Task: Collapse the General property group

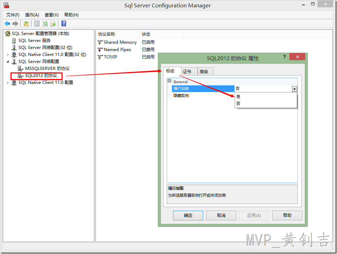Action: pos(169,81)
